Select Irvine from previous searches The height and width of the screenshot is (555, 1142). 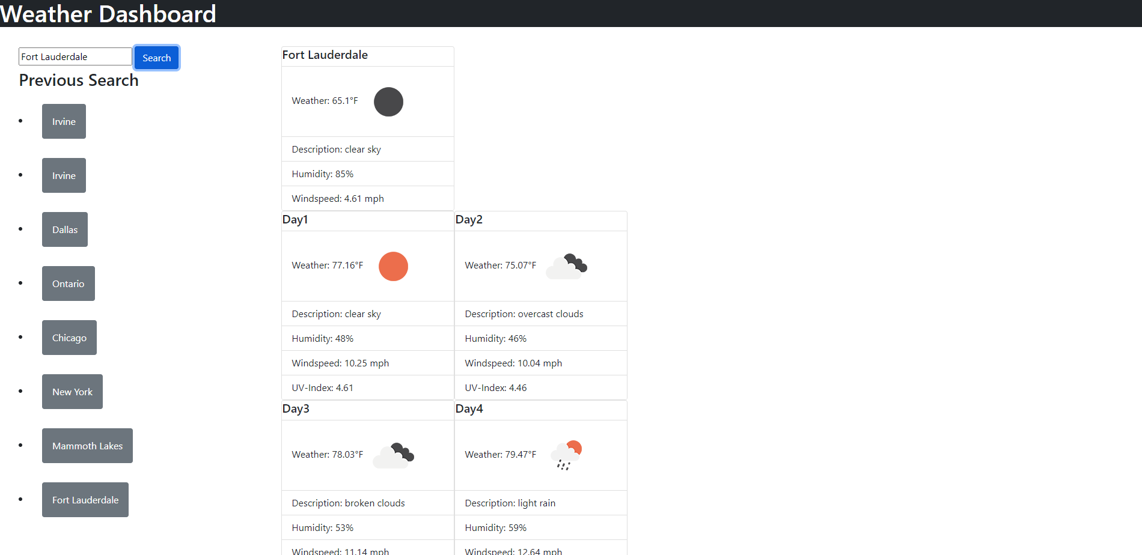pyautogui.click(x=64, y=121)
